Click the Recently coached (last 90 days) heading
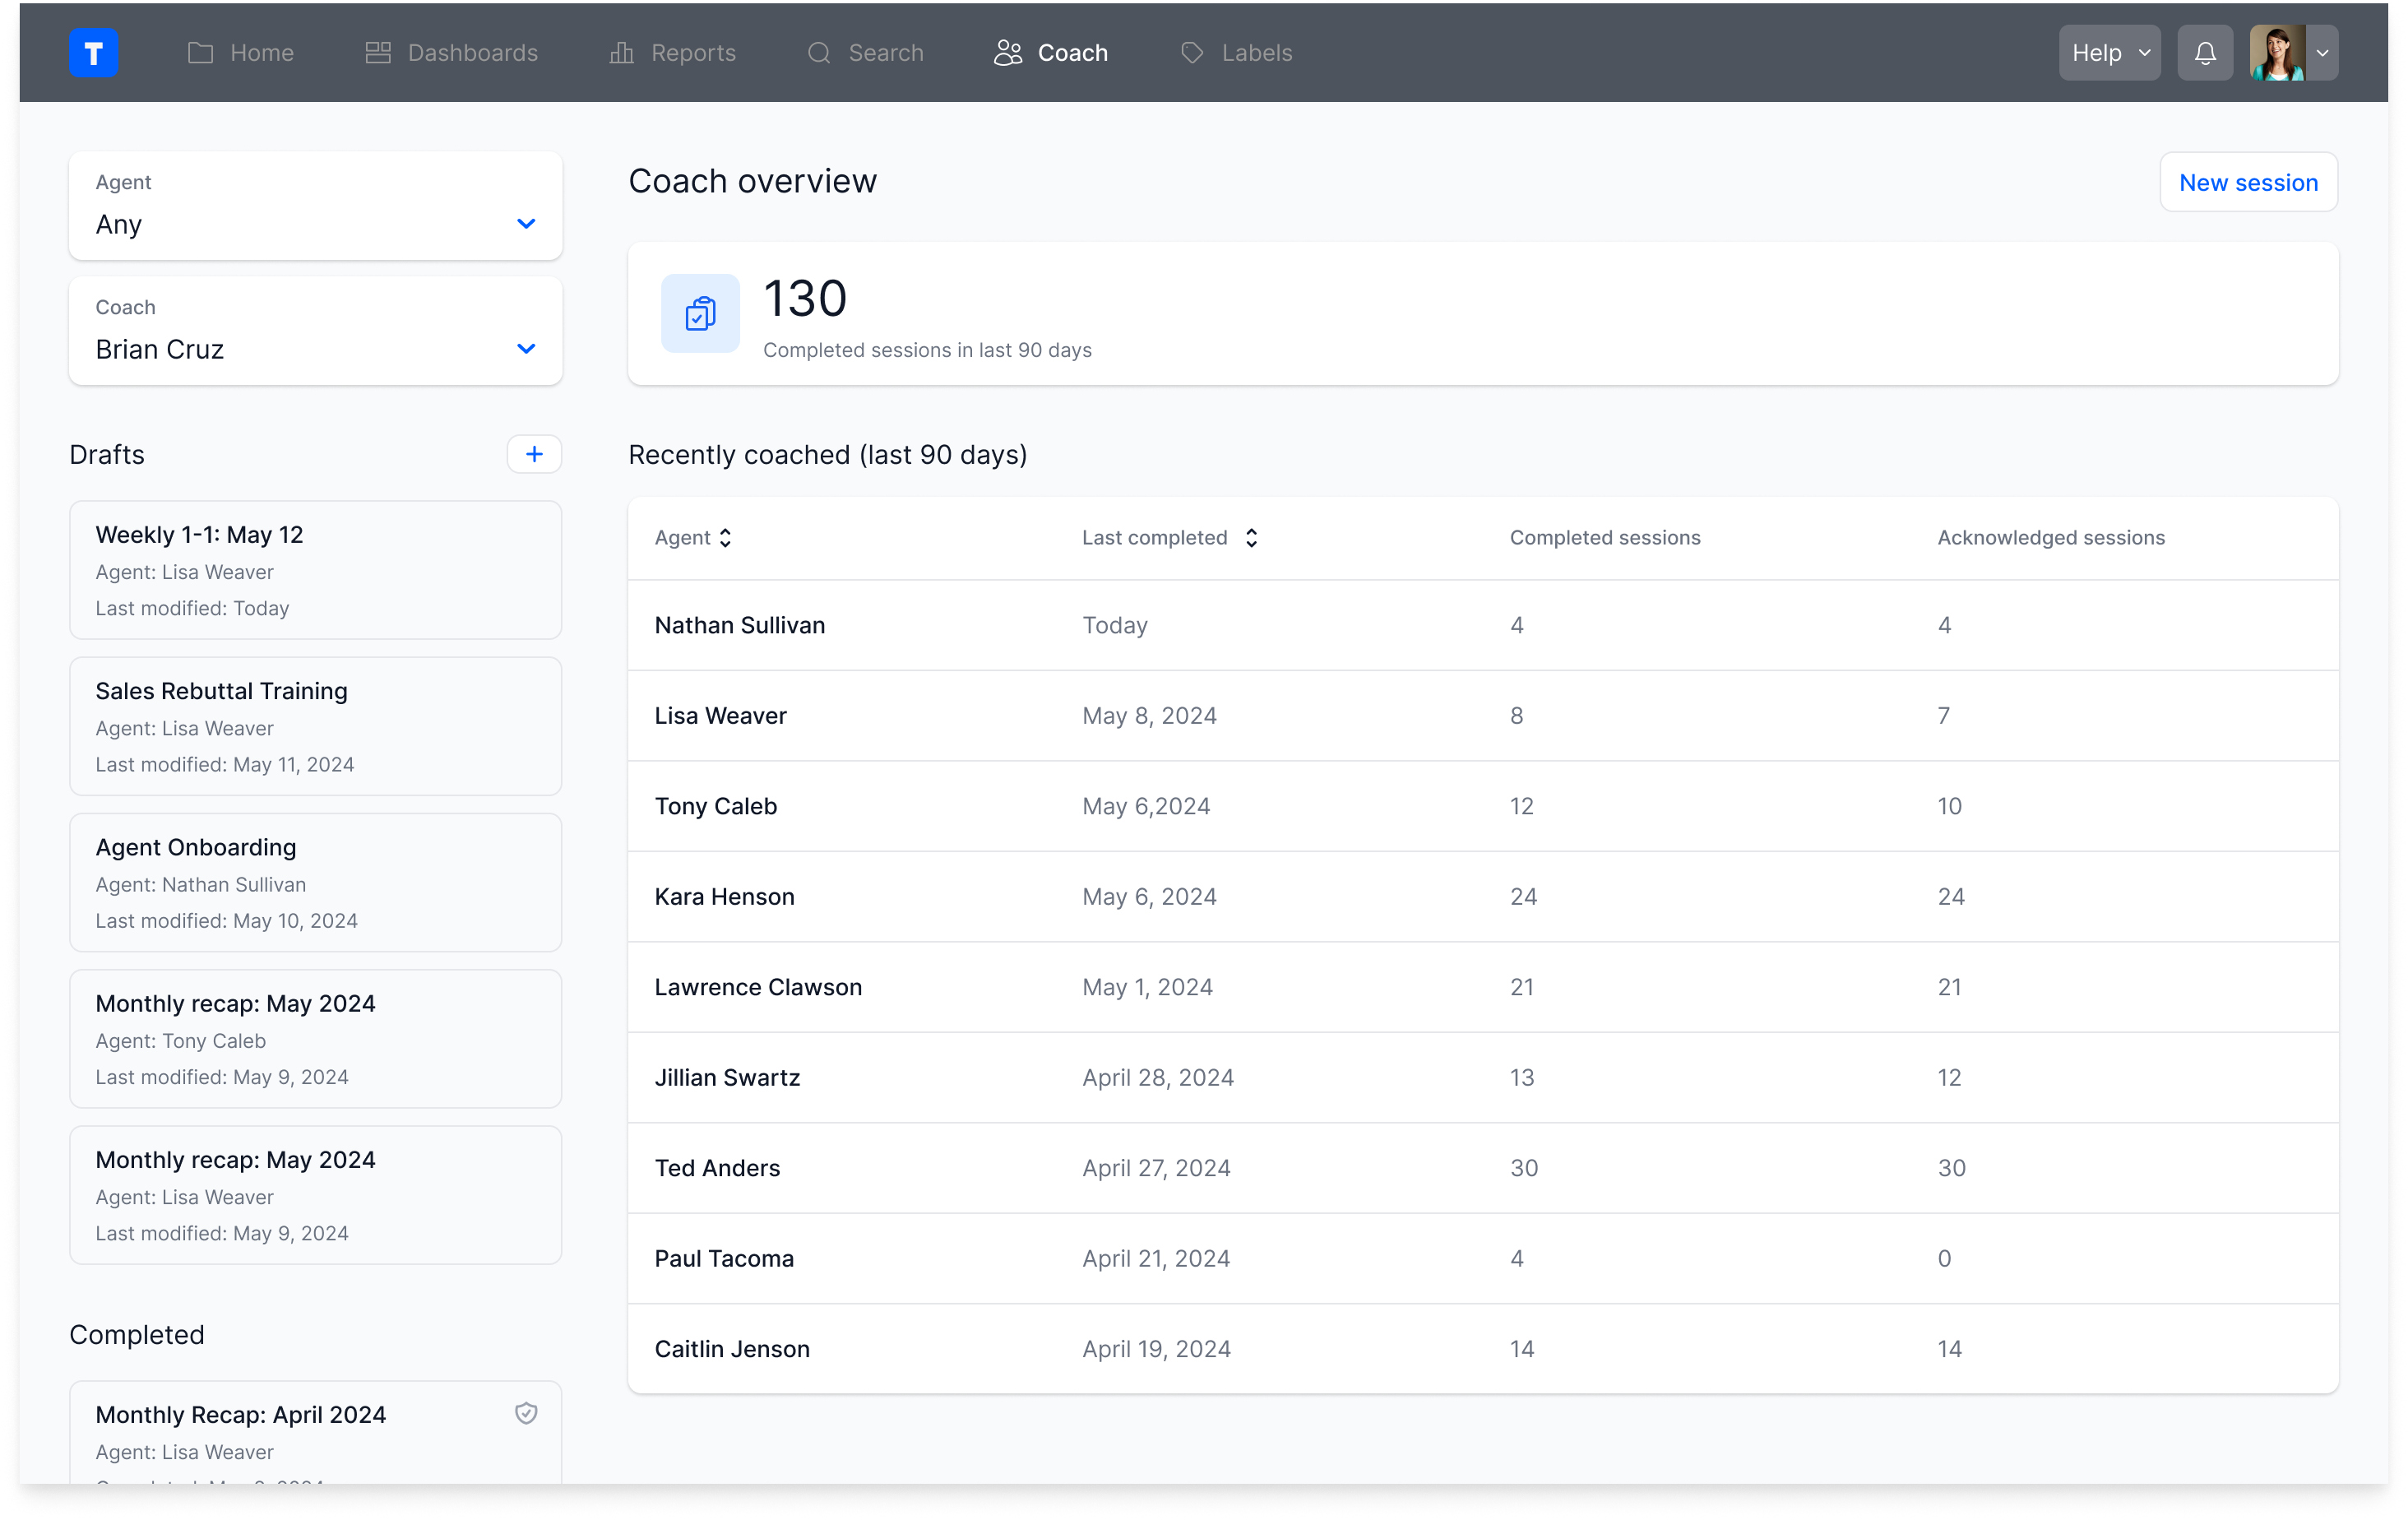Viewport: 2408px width, 1520px height. [x=828, y=455]
